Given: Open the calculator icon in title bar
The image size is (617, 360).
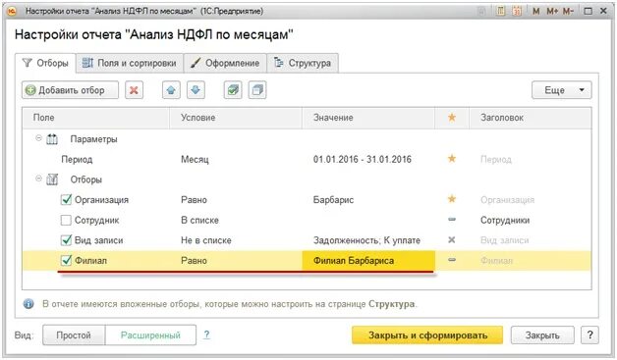Looking at the screenshot, I should (500, 11).
